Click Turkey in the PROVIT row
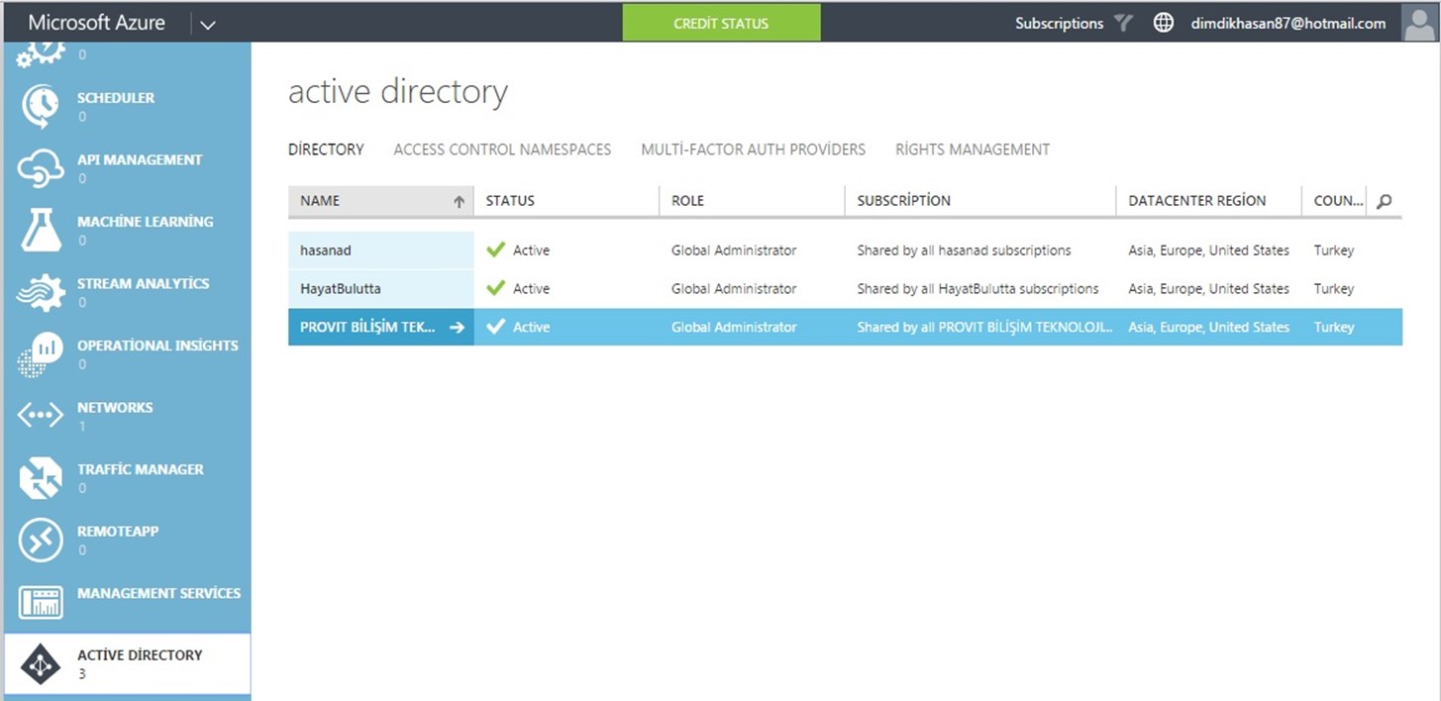The height and width of the screenshot is (701, 1441). click(1334, 327)
